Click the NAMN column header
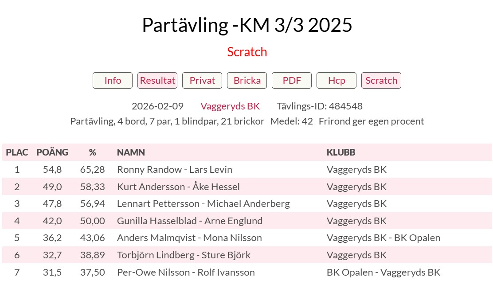 coord(131,152)
